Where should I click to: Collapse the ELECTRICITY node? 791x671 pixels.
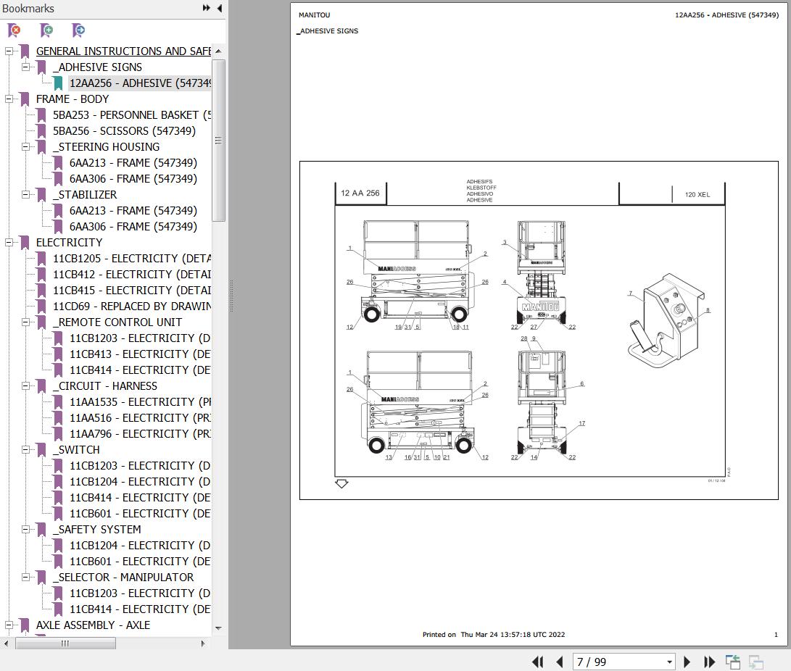[9, 243]
